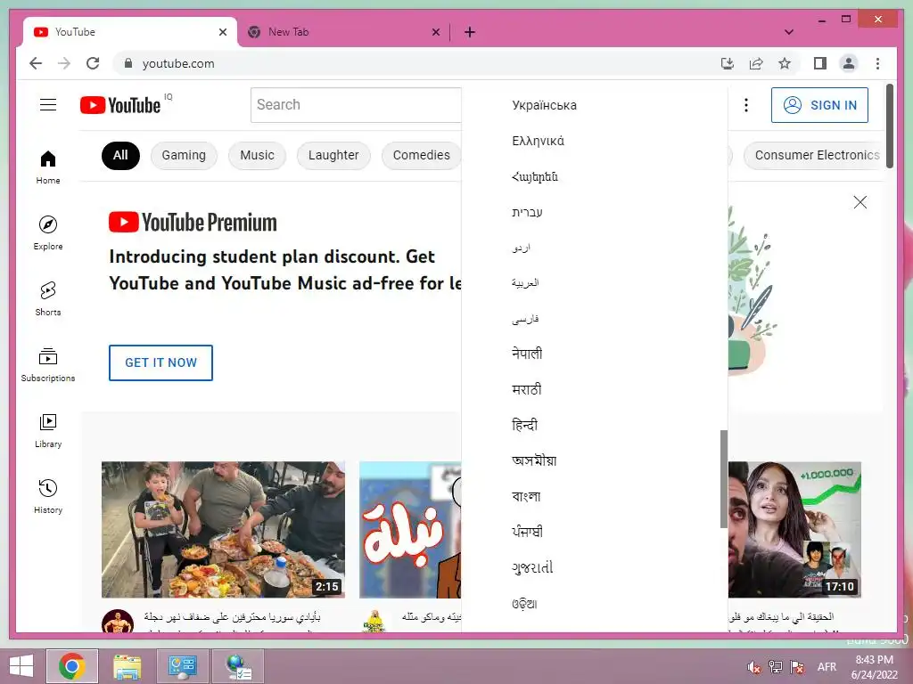Bookmark this page with the star
Viewport: 913px width, 684px height.
tap(785, 63)
